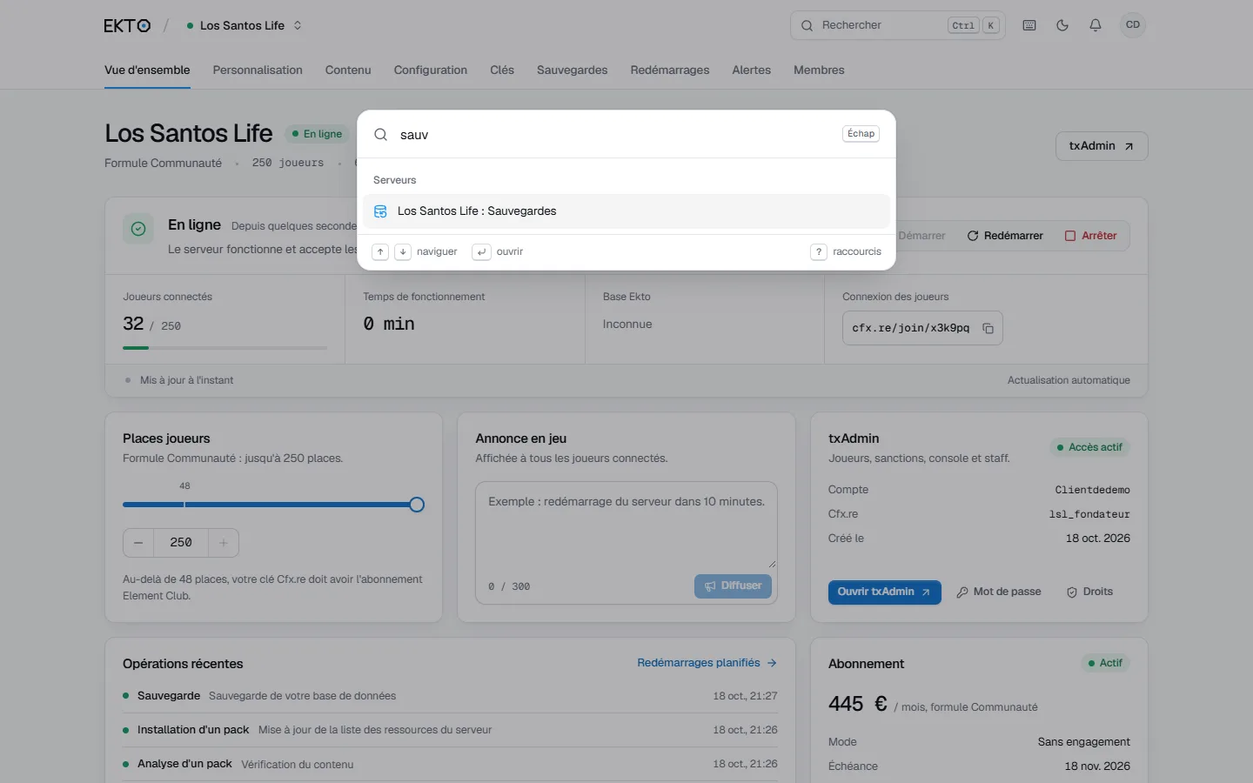Click the Diffuser announcement button

click(733, 586)
